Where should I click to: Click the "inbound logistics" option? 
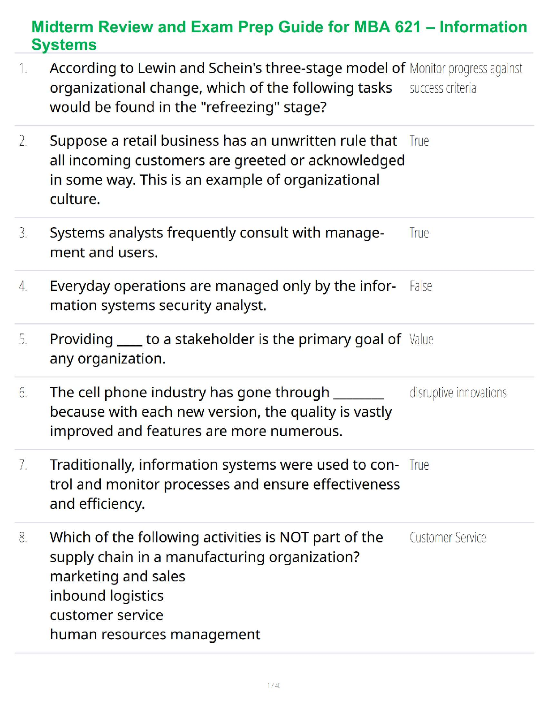(x=107, y=596)
